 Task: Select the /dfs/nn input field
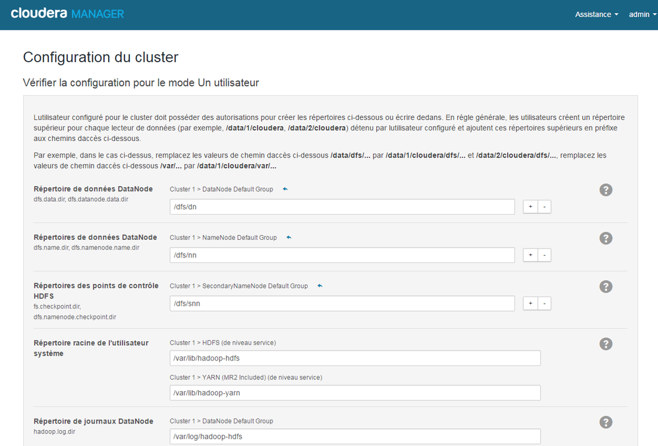click(x=341, y=255)
